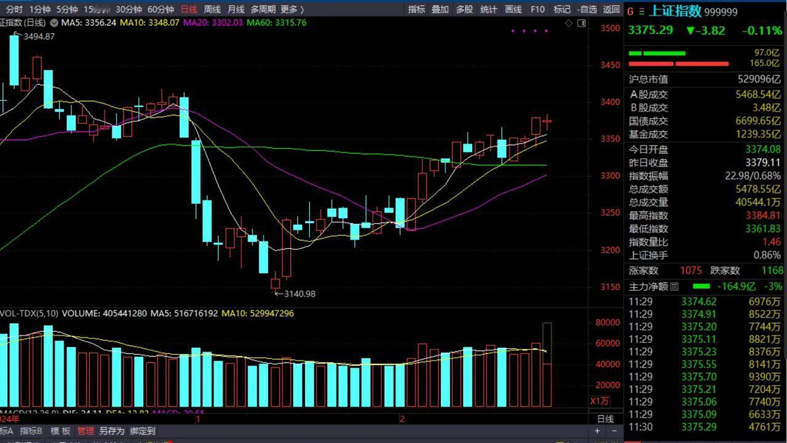Click the green buy volume bar 97.0亿
The width and height of the screenshot is (787, 443).
coord(657,53)
